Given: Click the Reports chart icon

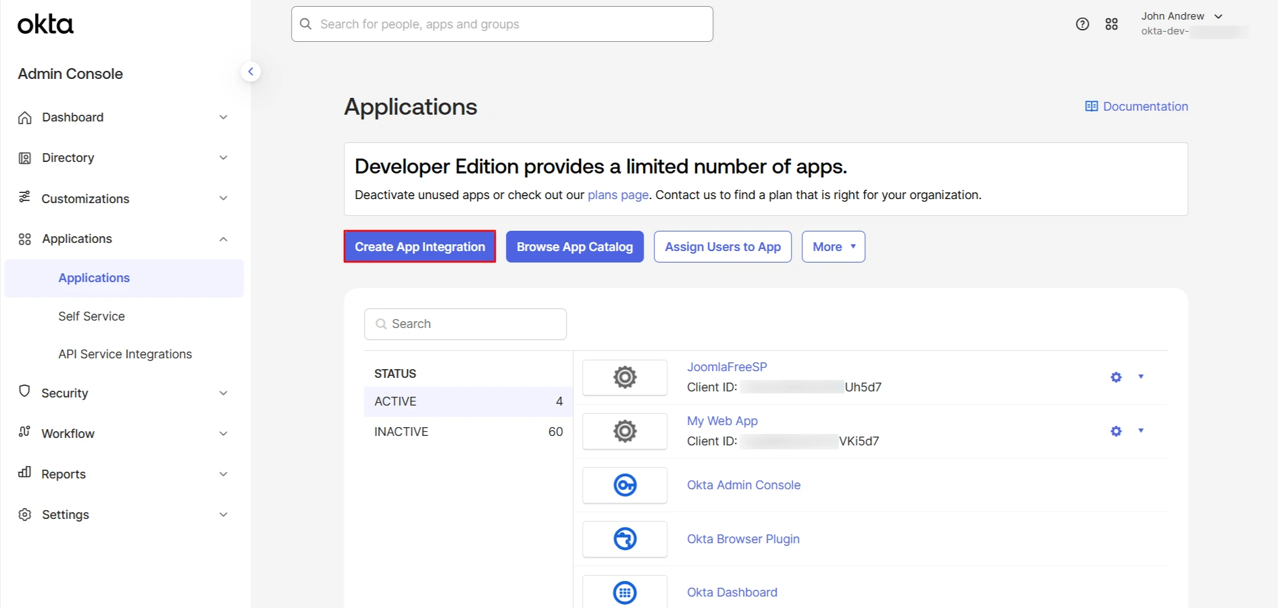Looking at the screenshot, I should point(24,472).
